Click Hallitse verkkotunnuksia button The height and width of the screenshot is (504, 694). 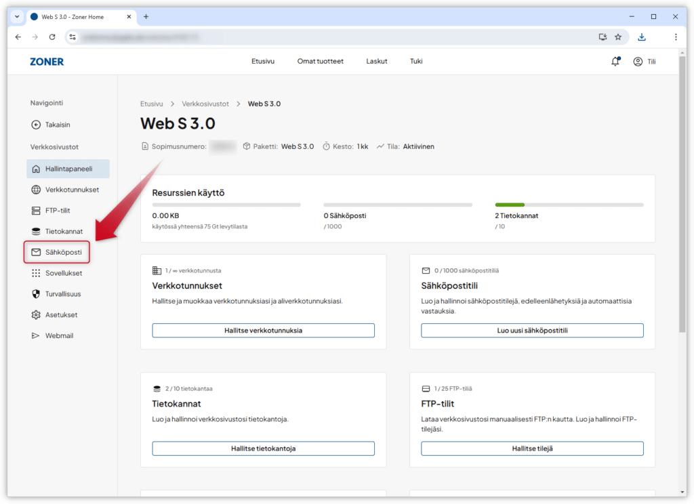[263, 331]
